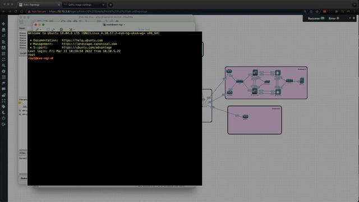Select switch node left of server
This screenshot has width=359, height=202.
[x=289, y=80]
